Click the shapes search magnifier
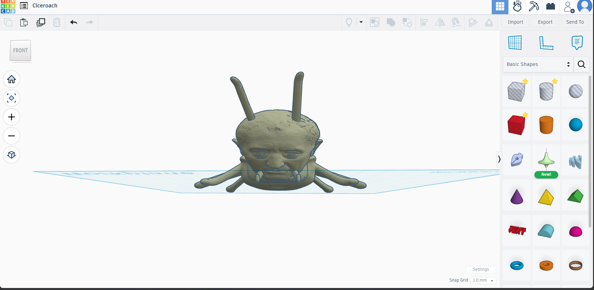This screenshot has height=290, width=594. pos(581,64)
